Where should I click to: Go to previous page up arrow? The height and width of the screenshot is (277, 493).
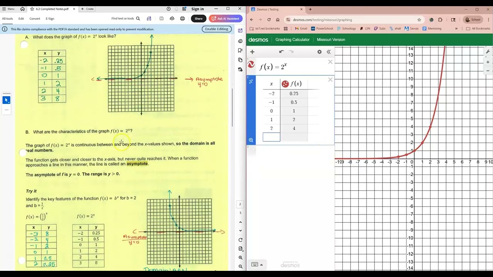[240, 222]
